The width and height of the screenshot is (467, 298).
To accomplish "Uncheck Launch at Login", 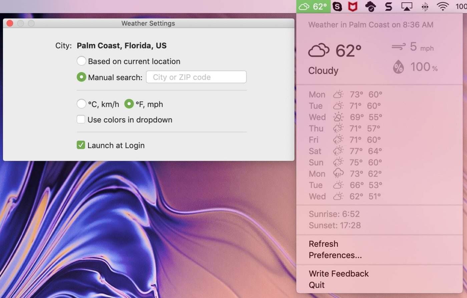I will click(81, 145).
